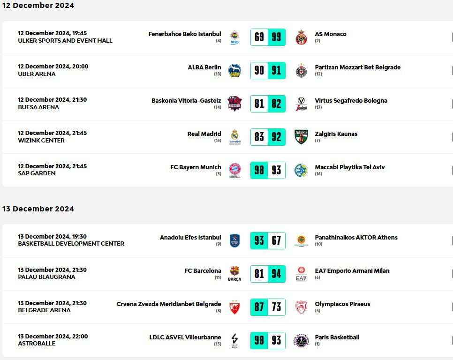Open the Virtus Segafredo Bologna team link
453x360 pixels.
[x=351, y=101]
